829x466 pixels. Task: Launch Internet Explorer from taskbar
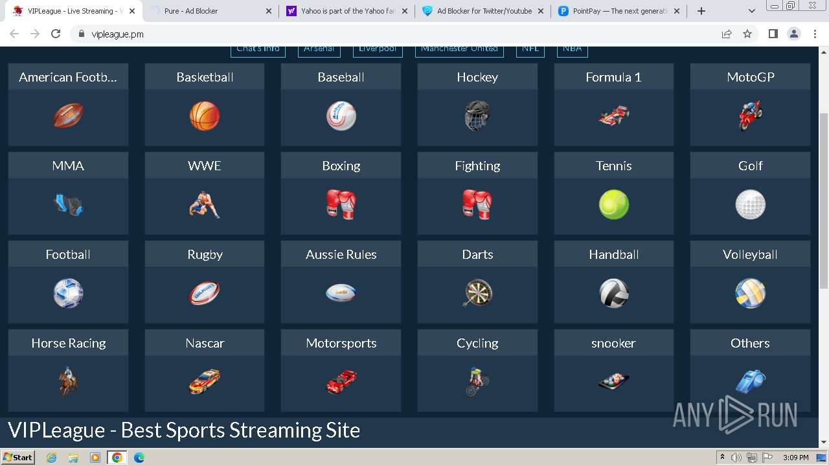[52, 458]
